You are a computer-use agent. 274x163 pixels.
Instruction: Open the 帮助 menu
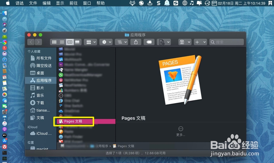pyautogui.click(x=101, y=3)
